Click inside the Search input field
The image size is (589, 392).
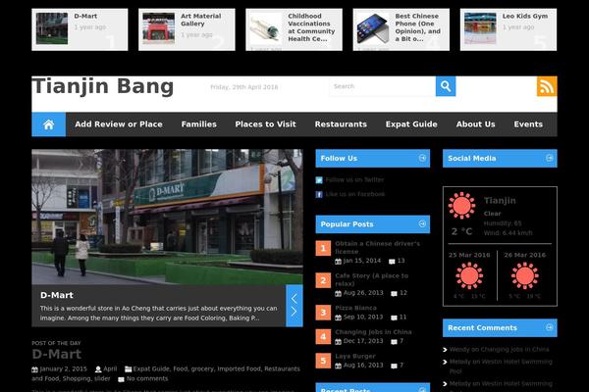(x=383, y=86)
